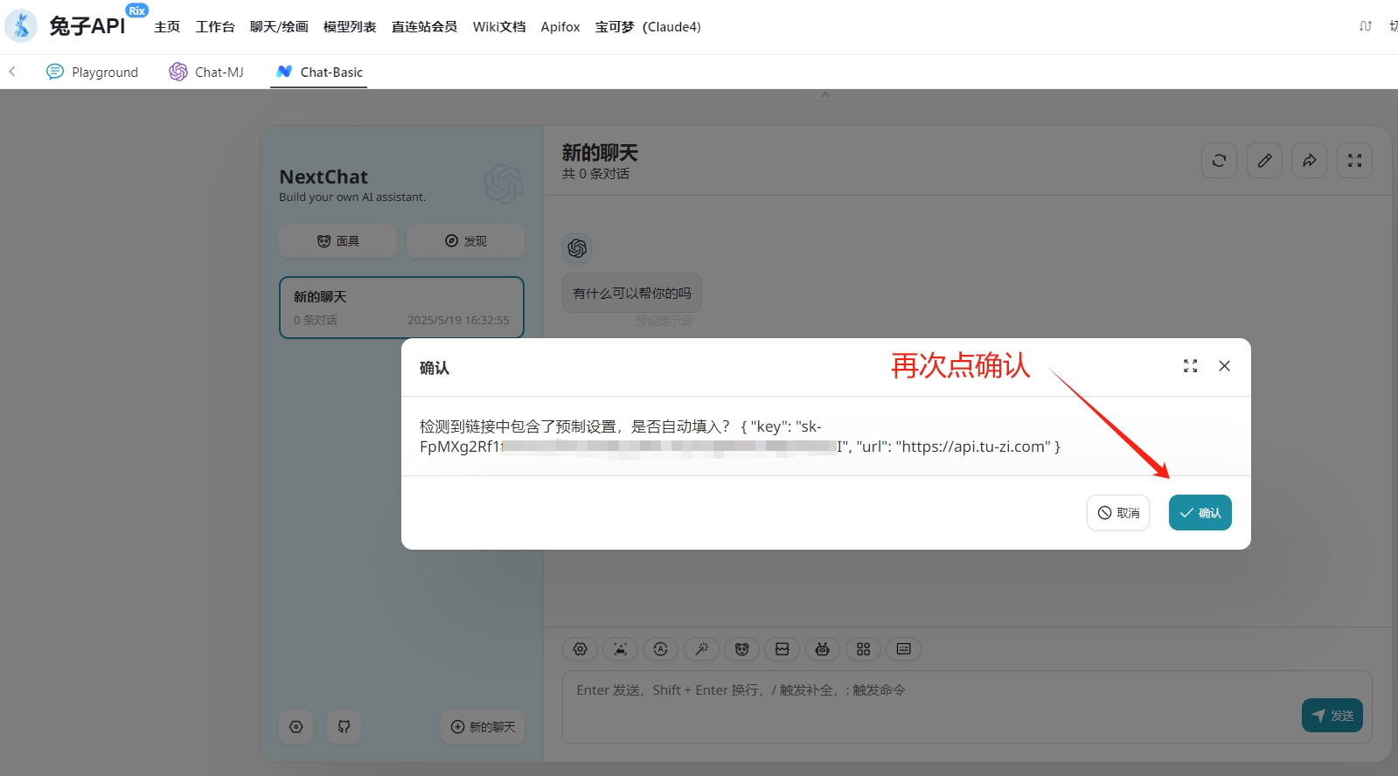
Task: Start a 新的聊天 from sidebar bottom
Action: [483, 727]
